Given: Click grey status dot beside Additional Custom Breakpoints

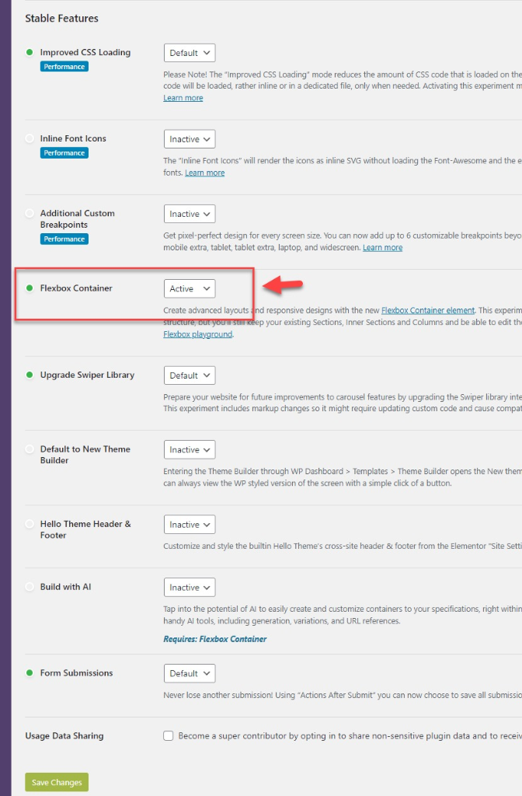Looking at the screenshot, I should pyautogui.click(x=30, y=213).
